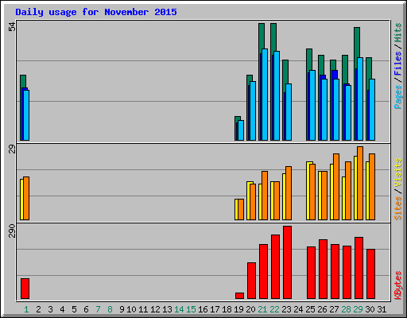Click the 'Visits' legend label
407x318 pixels.
[397, 173]
